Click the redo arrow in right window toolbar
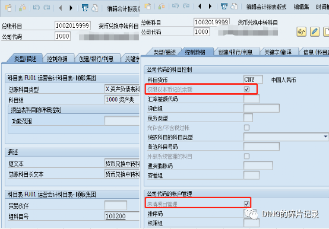Image resolution: width=329 pixels, height=229 pixels. point(186,6)
